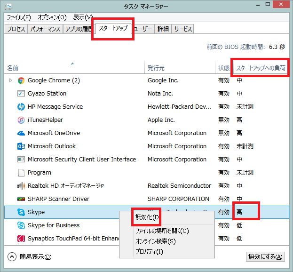Select the Gyazo Station row name
Image resolution: width=293 pixels, height=272 pixels.
click(x=47, y=94)
